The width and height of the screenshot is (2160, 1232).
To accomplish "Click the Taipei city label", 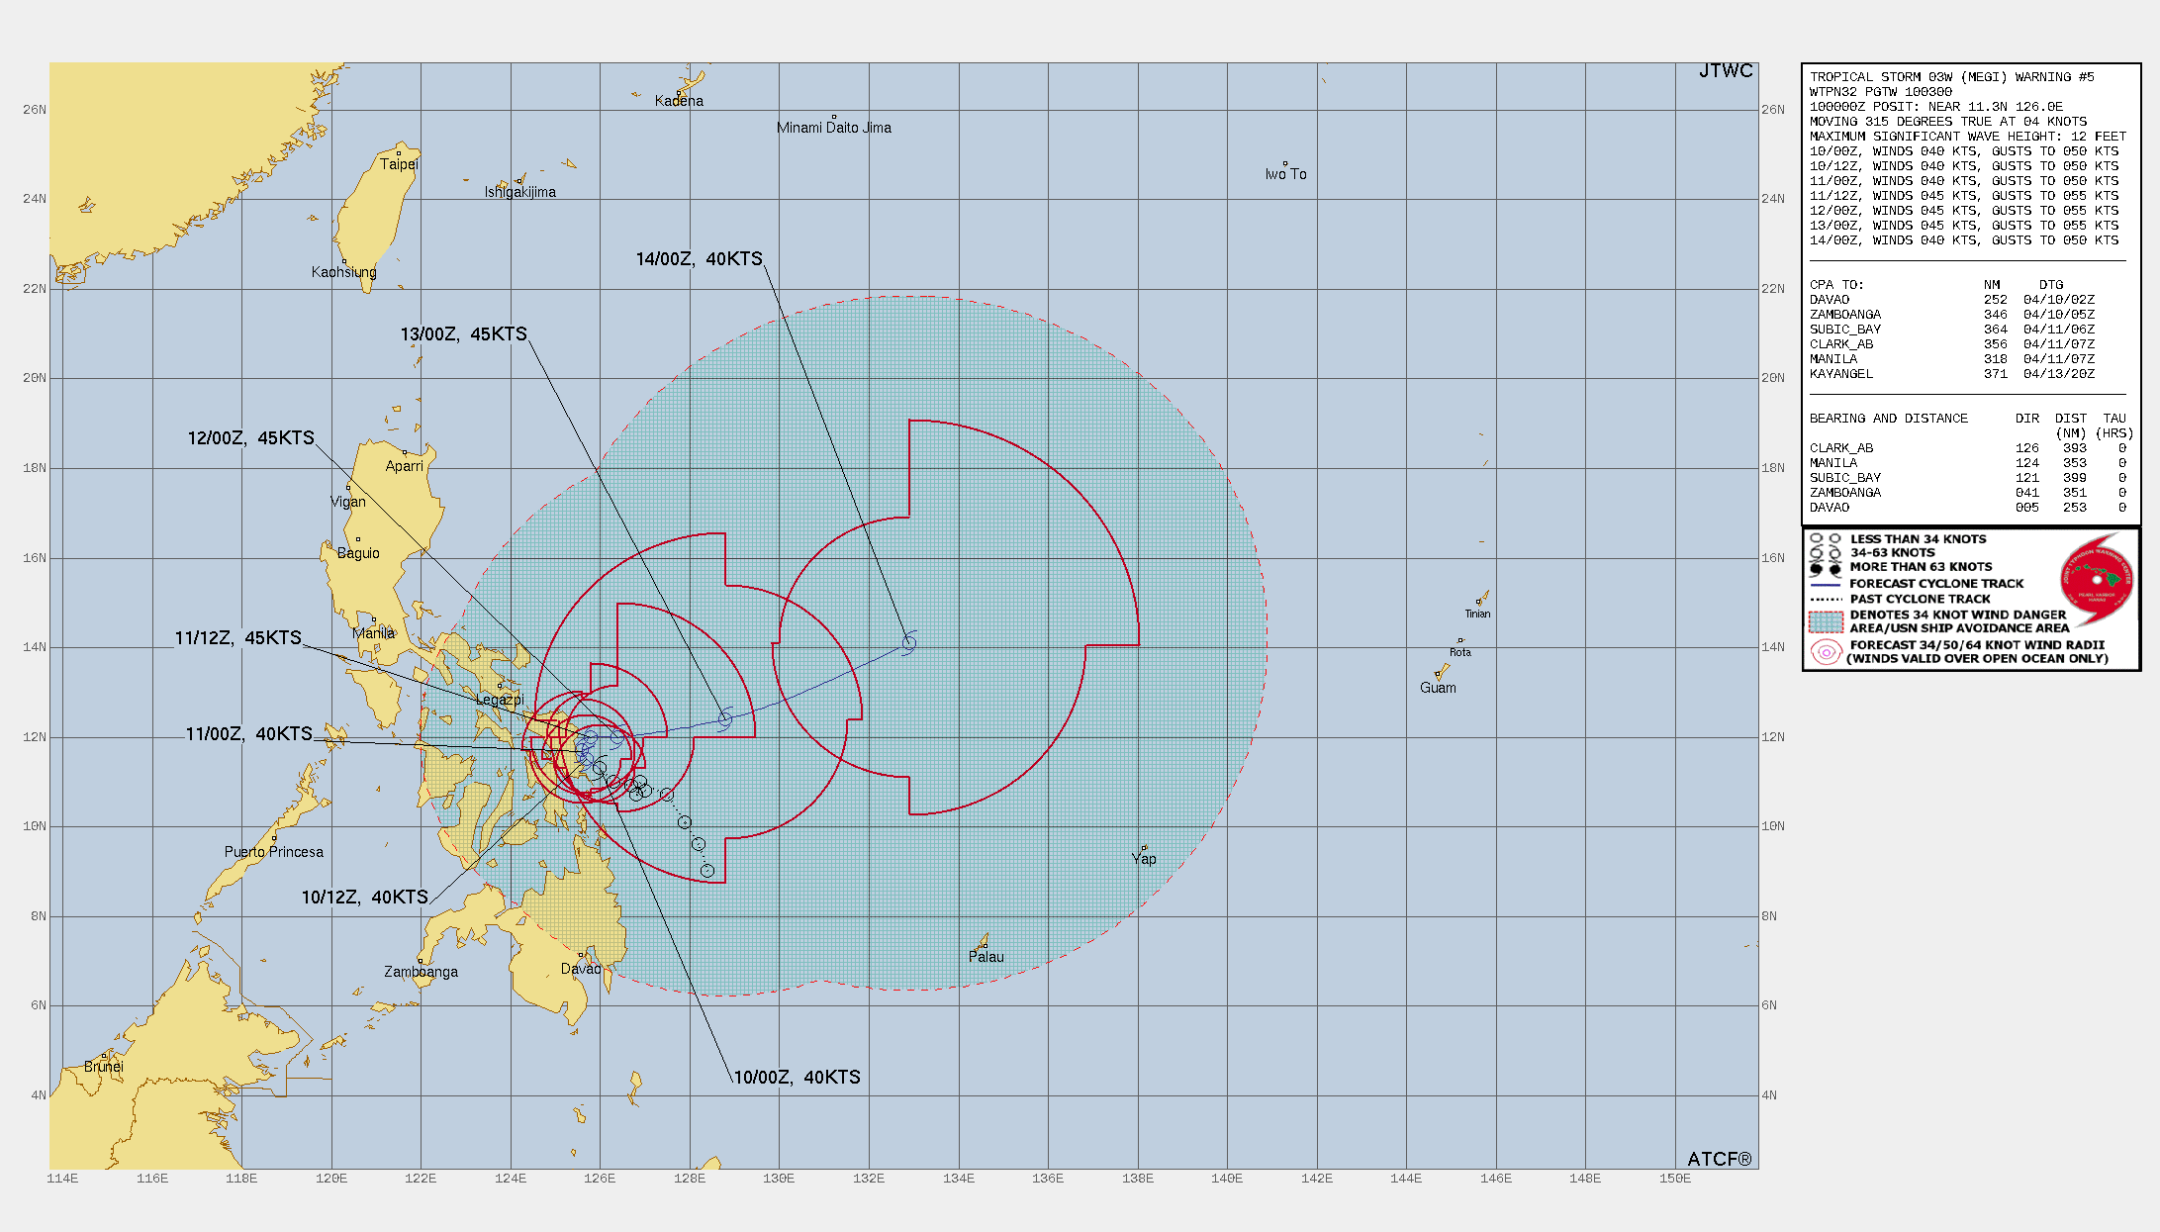I will tap(399, 164).
